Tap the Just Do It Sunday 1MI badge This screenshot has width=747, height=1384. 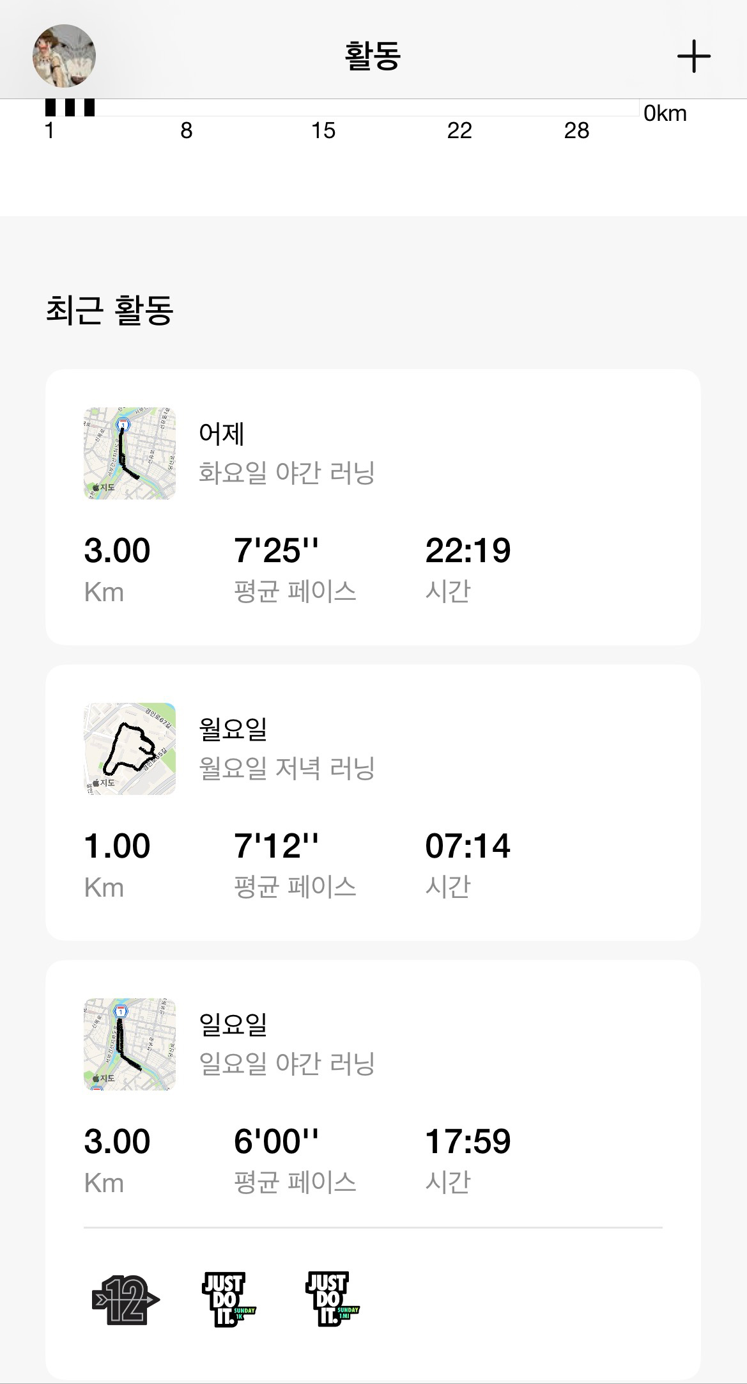tap(332, 1300)
